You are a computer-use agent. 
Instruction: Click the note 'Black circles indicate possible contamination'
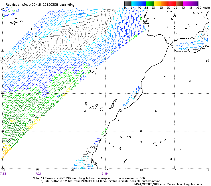tap(130, 181)
